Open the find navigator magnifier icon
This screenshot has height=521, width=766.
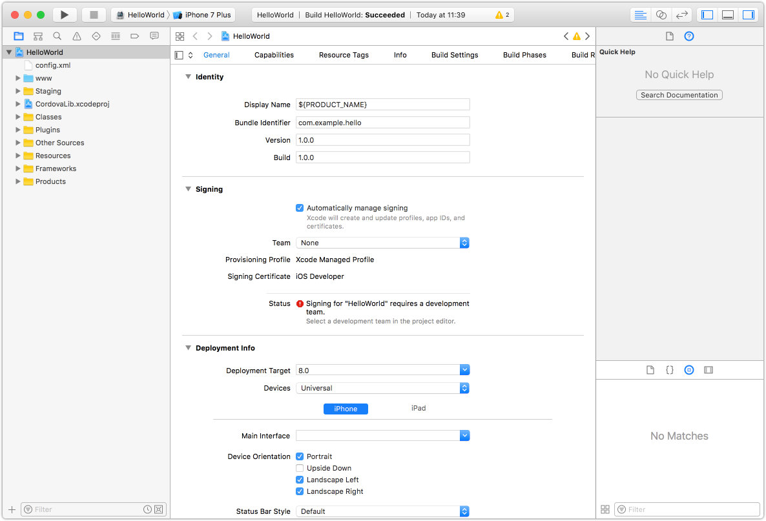point(57,36)
